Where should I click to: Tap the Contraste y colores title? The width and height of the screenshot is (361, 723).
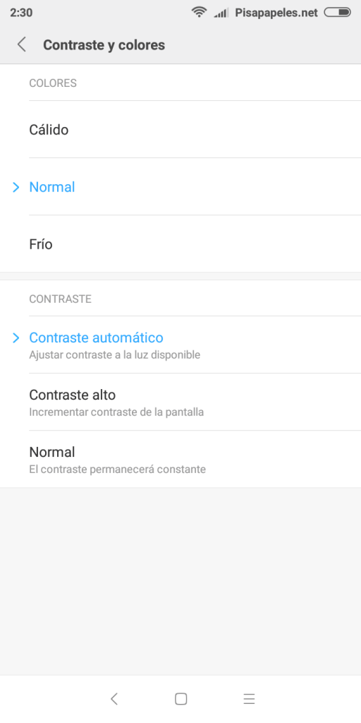[104, 45]
